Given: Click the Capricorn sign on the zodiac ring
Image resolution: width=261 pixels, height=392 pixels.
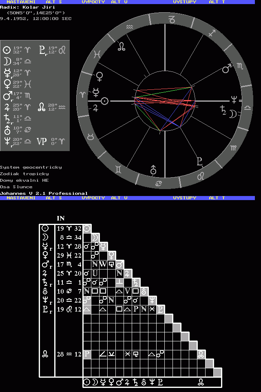Looking at the screenshot, I should pos(173,19).
